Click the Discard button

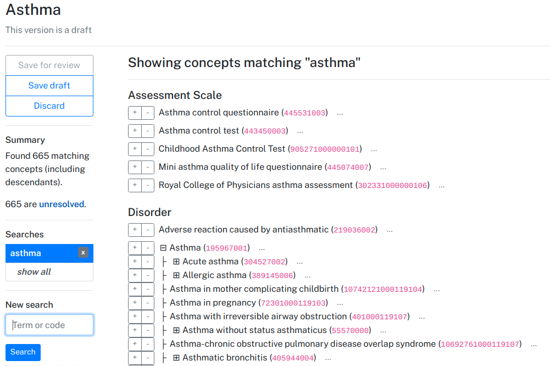pyautogui.click(x=49, y=106)
